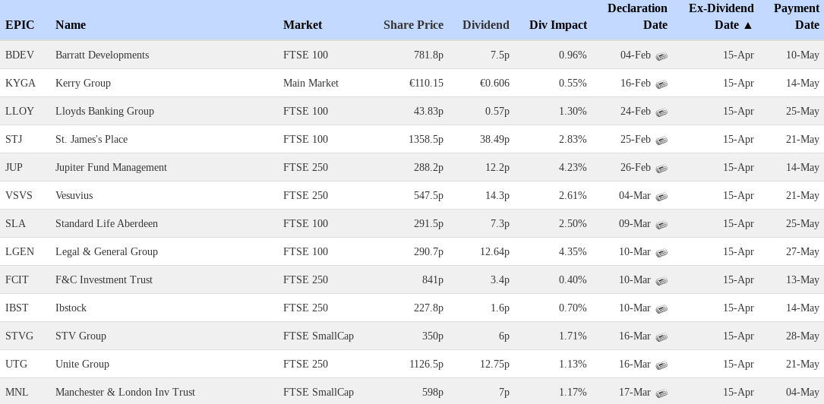The image size is (824, 404).
Task: Open the news icon in F&C Investment Trust row
Action: pyautogui.click(x=661, y=280)
